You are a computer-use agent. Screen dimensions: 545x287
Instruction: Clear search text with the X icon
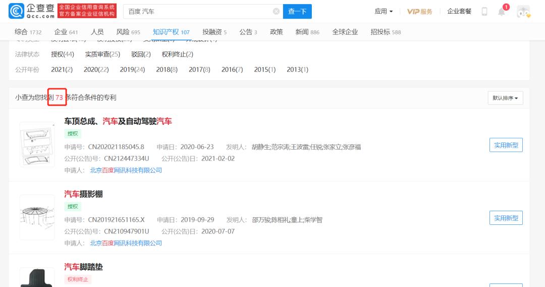click(276, 11)
